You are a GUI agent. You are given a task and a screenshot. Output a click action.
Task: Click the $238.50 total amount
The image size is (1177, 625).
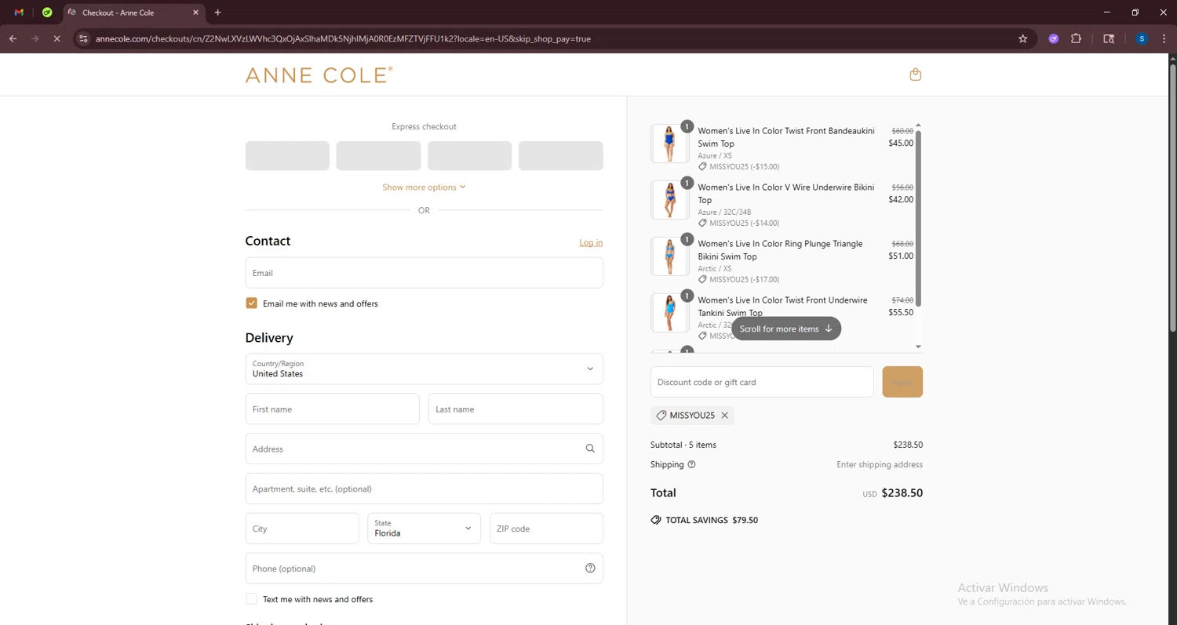pos(902,493)
